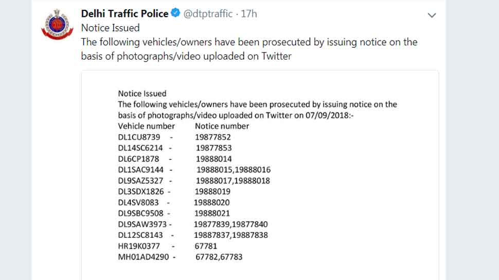Open the tweet via 17h timestamp

click(249, 14)
